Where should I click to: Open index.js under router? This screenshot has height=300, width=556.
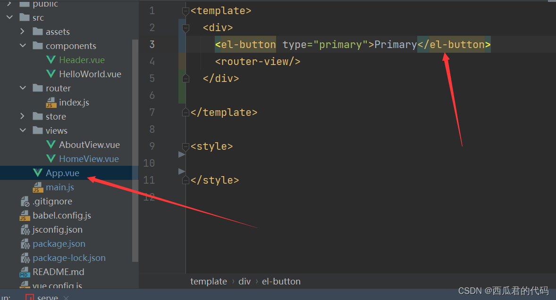tap(74, 102)
